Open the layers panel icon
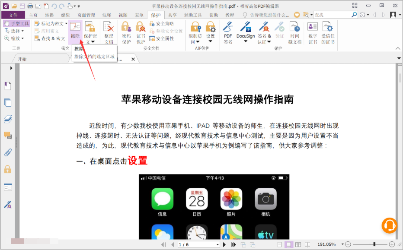 [8, 119]
